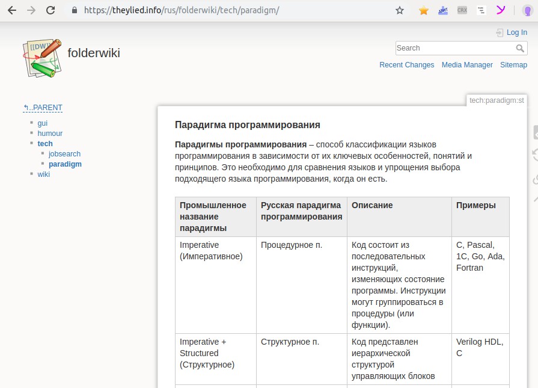538x388 pixels.
Task: Go to the Sitemap
Action: pyautogui.click(x=513, y=65)
